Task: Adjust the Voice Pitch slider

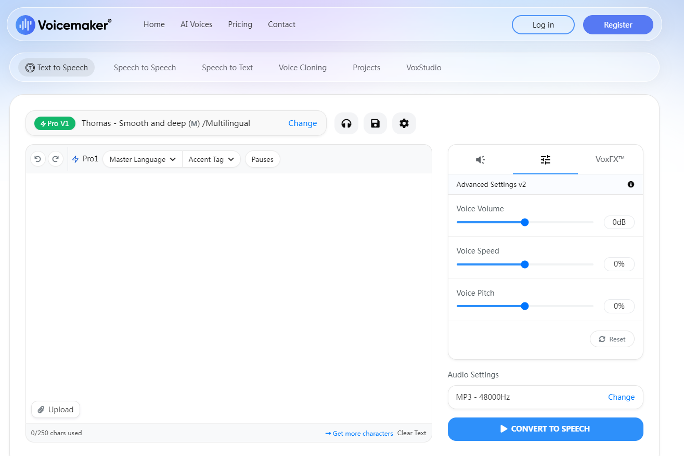Action: coord(525,306)
